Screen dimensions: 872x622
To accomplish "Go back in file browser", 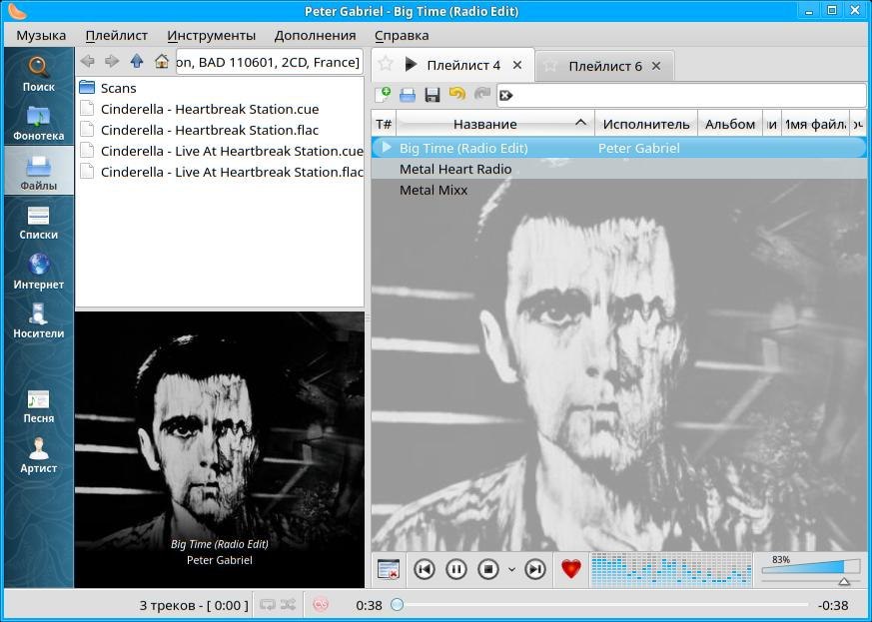I will coord(87,61).
